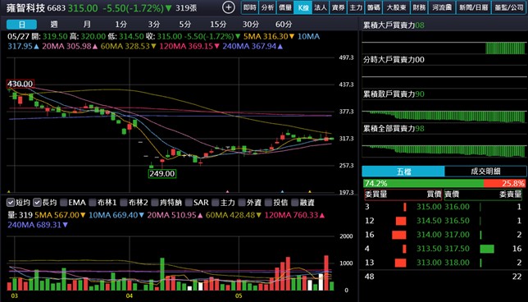Toggle the 短均 short moving average checkbox
This screenshot has width=528, height=302.
point(11,203)
